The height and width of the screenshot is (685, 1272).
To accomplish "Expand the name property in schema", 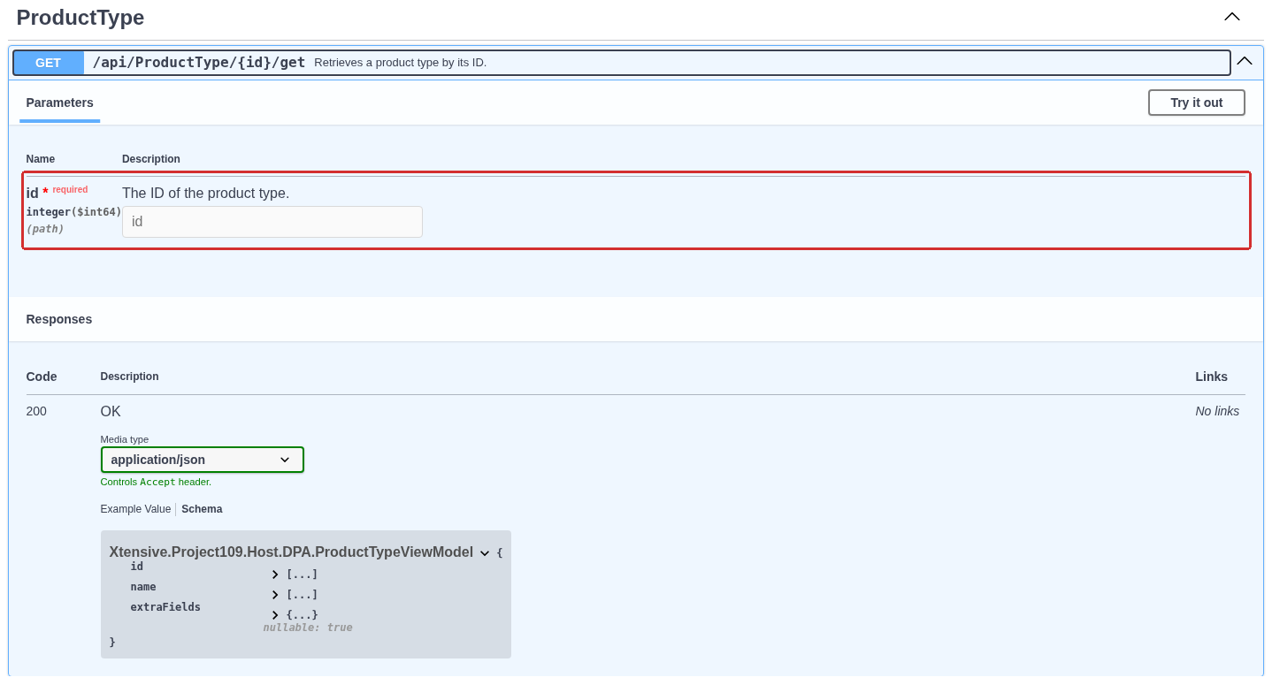I will [275, 595].
